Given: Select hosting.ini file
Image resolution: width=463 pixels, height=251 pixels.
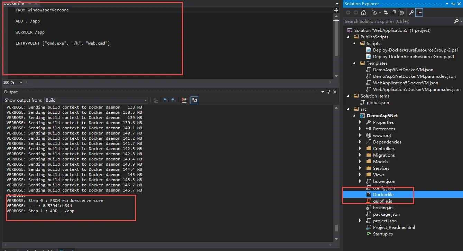Looking at the screenshot, I should 383,208.
